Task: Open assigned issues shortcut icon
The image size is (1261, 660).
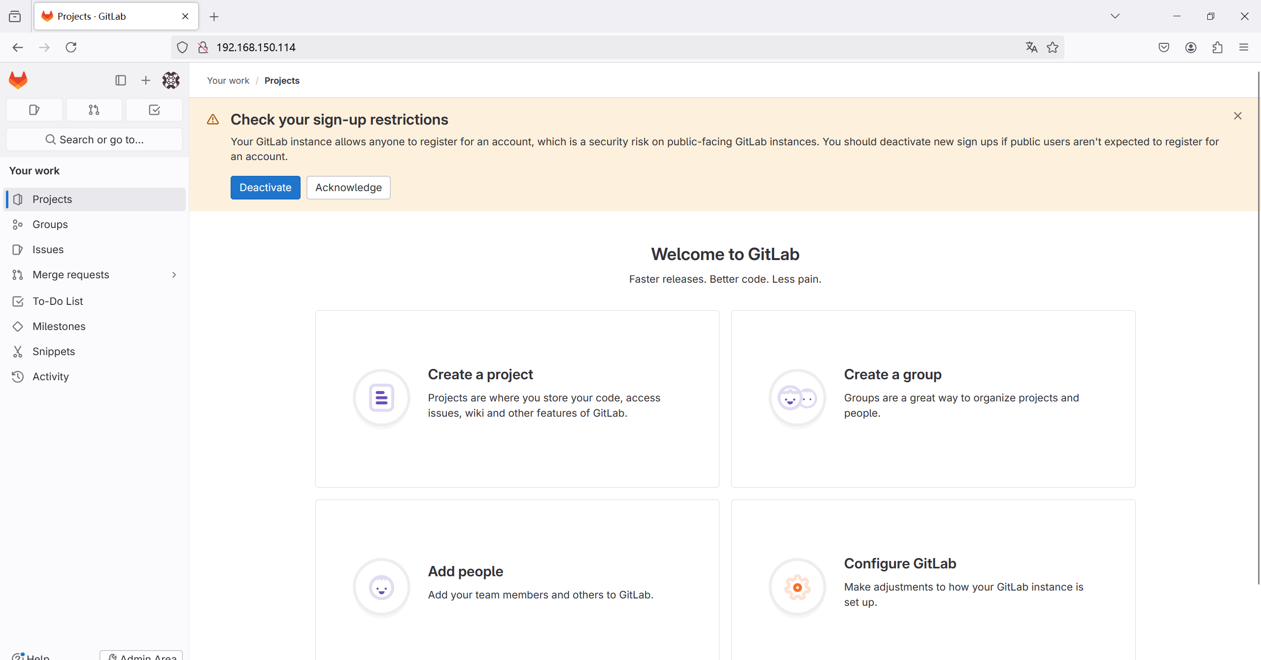Action: click(x=34, y=110)
